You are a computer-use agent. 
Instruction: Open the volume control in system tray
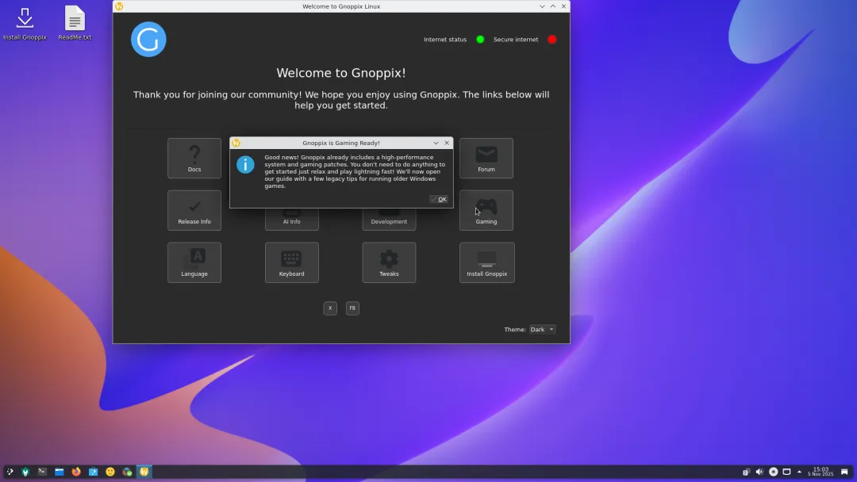[x=759, y=472]
